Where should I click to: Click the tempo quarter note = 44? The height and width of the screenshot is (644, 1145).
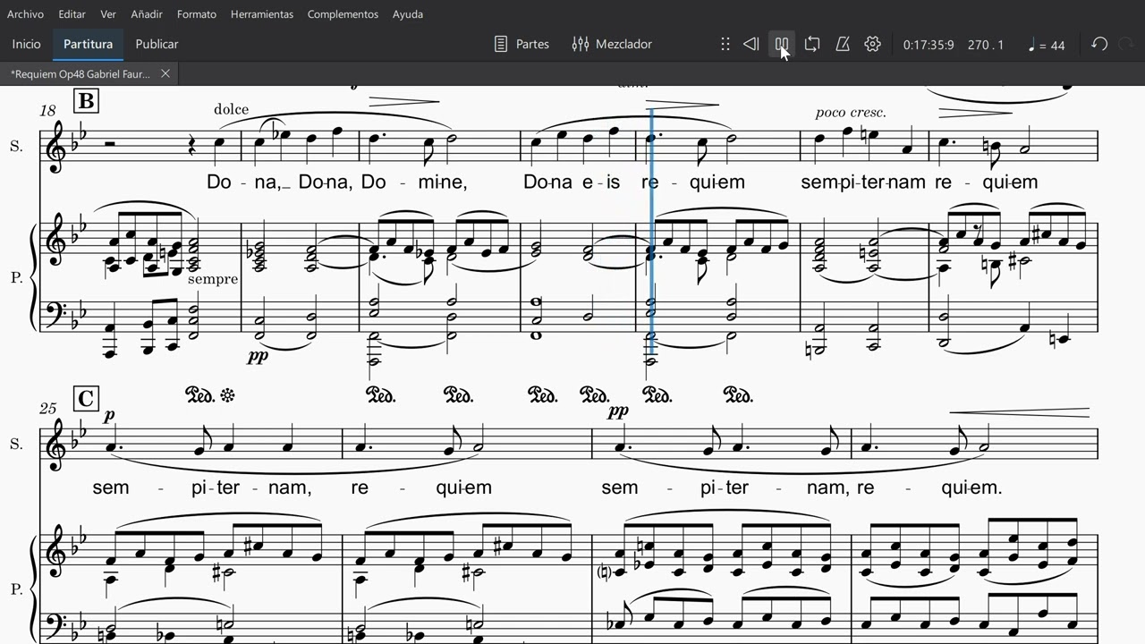coord(1046,45)
